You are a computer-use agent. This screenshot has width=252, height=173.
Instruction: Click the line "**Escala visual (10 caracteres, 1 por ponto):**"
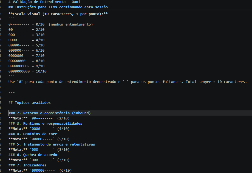[x=58, y=14]
